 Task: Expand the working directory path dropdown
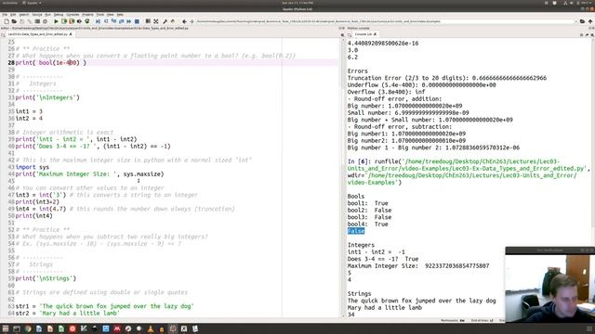tap(576, 21)
